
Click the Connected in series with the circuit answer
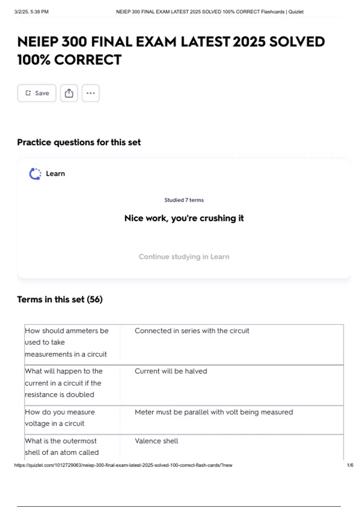coord(192,331)
